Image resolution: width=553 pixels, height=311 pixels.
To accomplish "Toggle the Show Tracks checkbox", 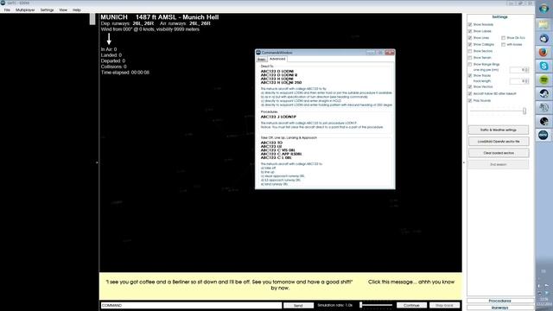I will click(x=470, y=75).
